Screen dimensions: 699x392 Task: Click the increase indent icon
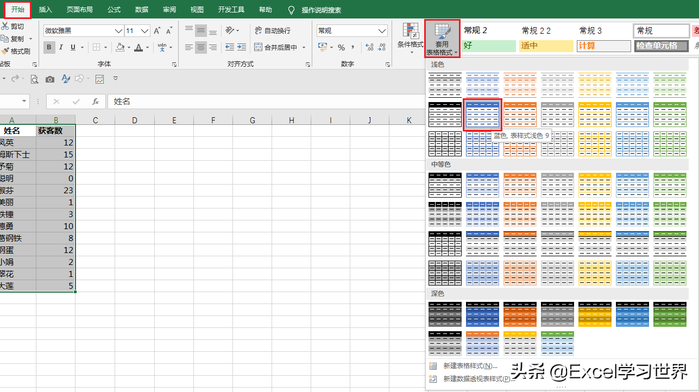242,47
